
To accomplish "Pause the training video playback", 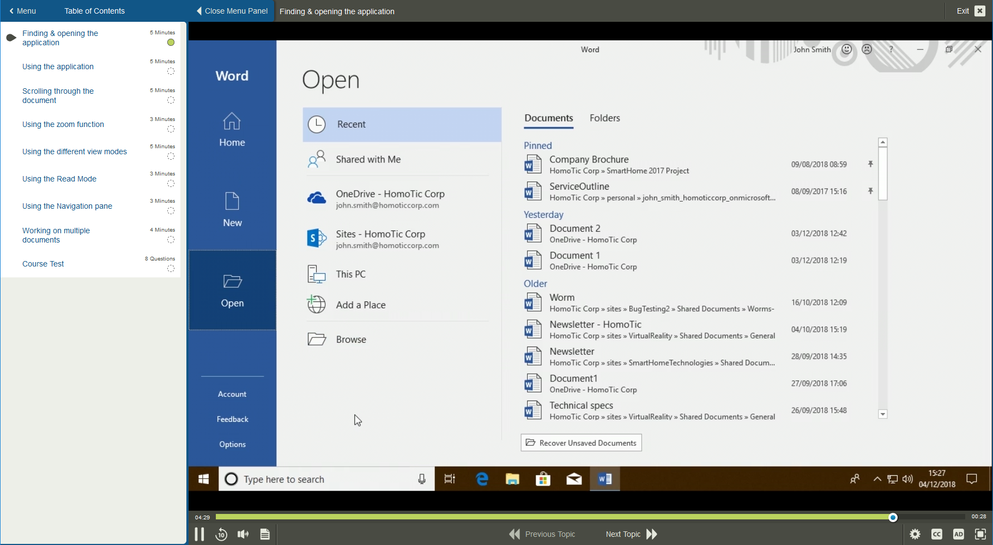I will click(x=199, y=534).
